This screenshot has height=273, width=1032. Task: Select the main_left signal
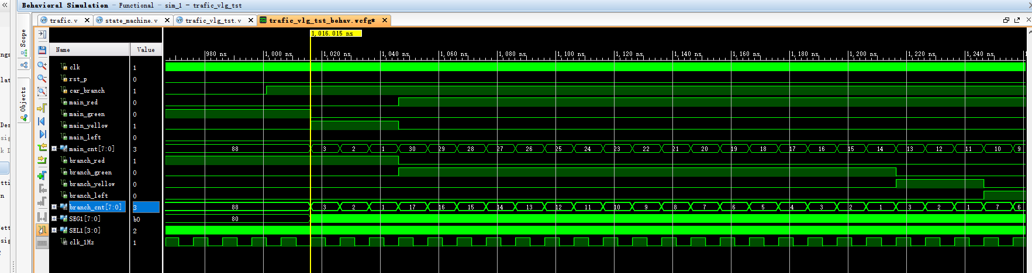[x=85, y=137]
